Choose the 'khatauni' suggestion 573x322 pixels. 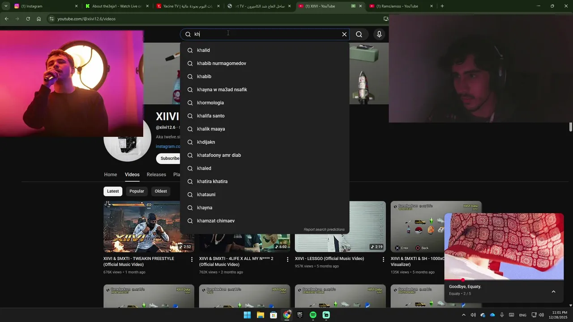coord(265,195)
